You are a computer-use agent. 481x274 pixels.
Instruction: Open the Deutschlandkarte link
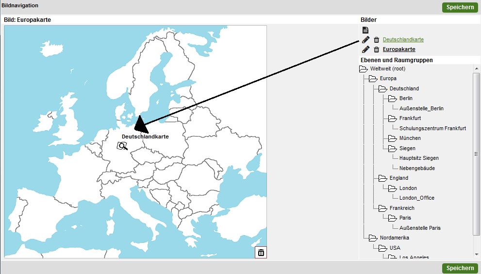(x=403, y=39)
